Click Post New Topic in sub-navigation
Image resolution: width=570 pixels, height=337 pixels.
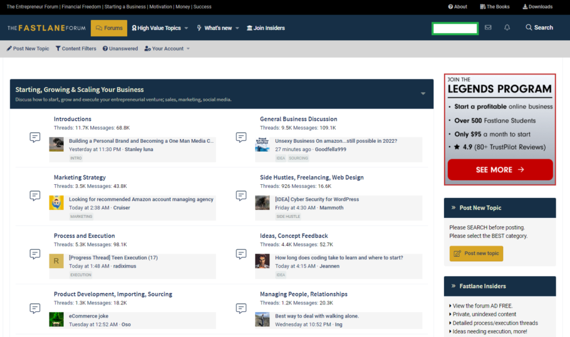(x=28, y=49)
